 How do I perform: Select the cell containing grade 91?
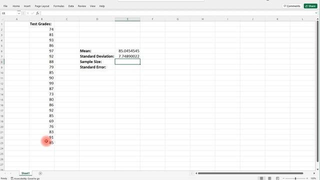tap(42, 137)
